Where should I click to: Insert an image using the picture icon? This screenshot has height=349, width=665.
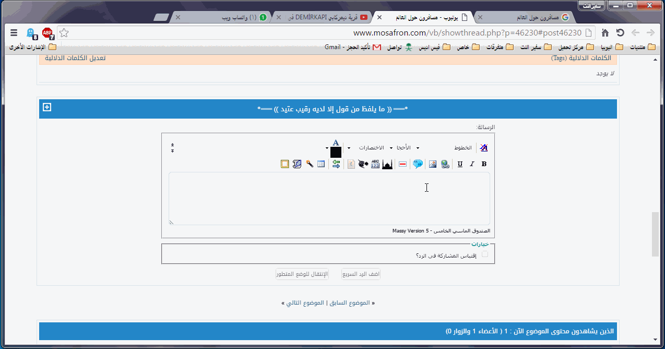(432, 164)
